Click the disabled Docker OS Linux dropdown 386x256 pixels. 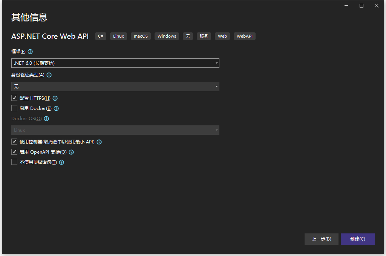pyautogui.click(x=115, y=130)
